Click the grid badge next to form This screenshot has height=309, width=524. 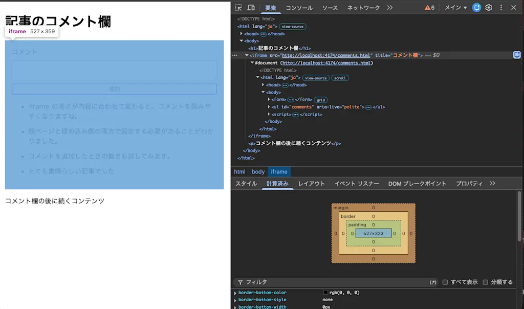321,100
